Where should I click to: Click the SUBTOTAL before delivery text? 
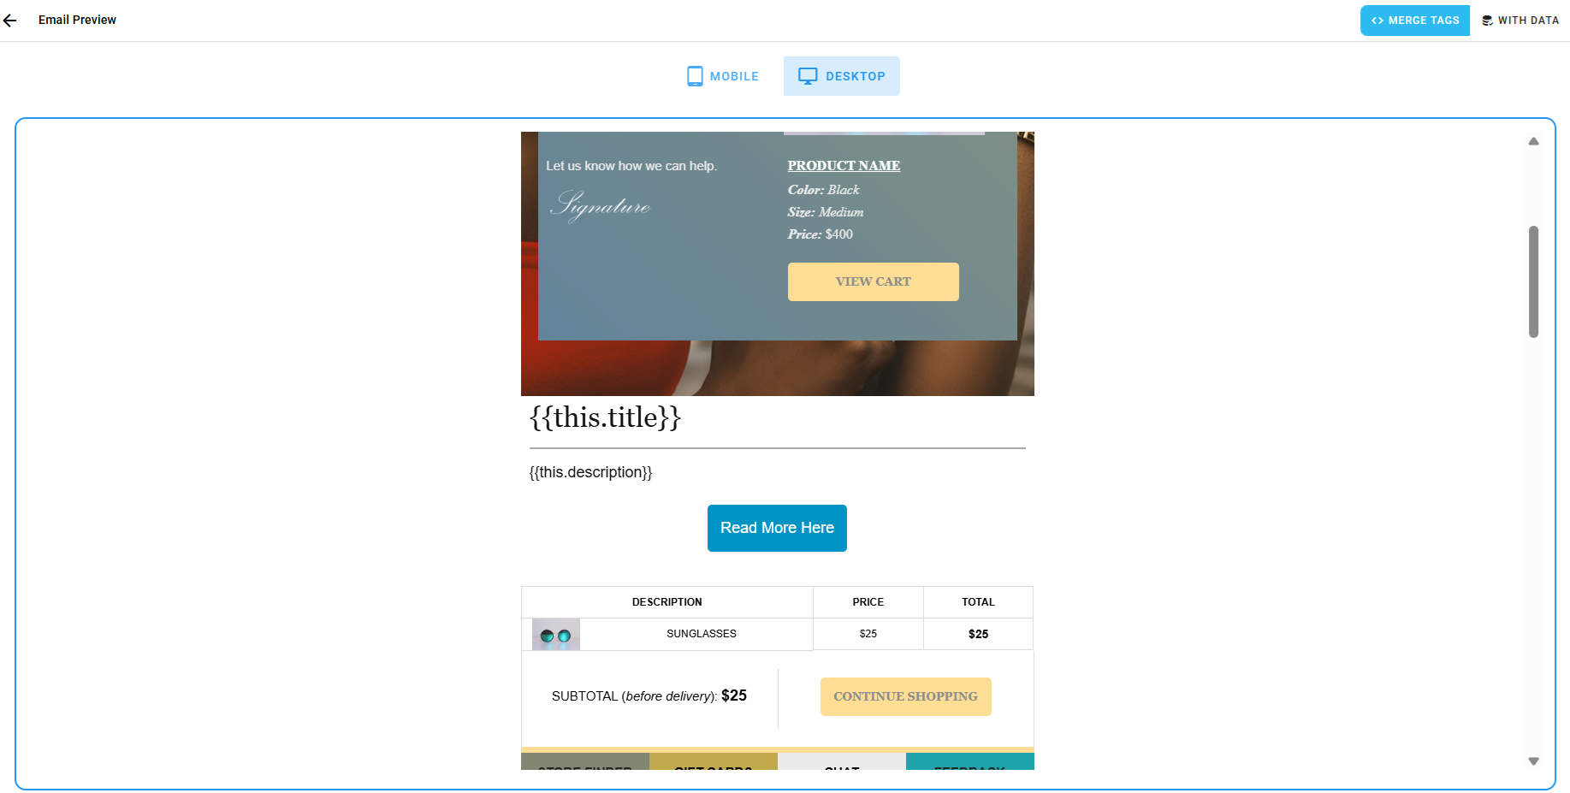pos(649,695)
